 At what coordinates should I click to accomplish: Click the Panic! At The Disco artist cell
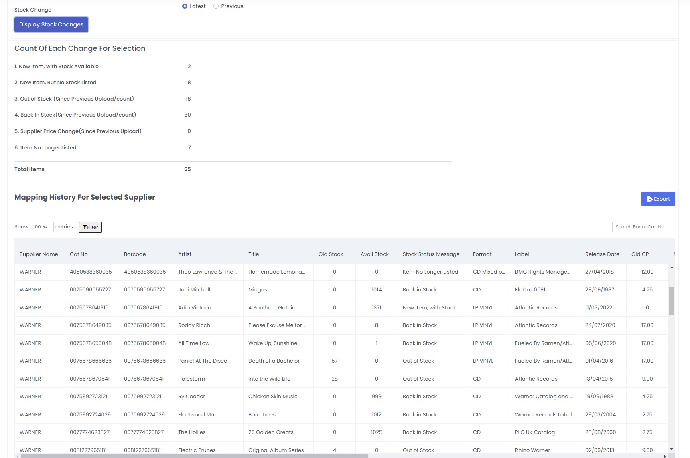coord(203,361)
